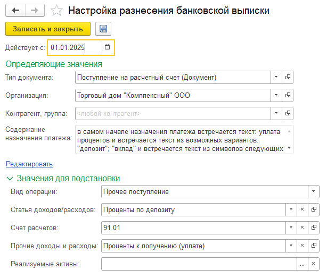
Task: Click the back navigation arrow
Action: coord(15,10)
